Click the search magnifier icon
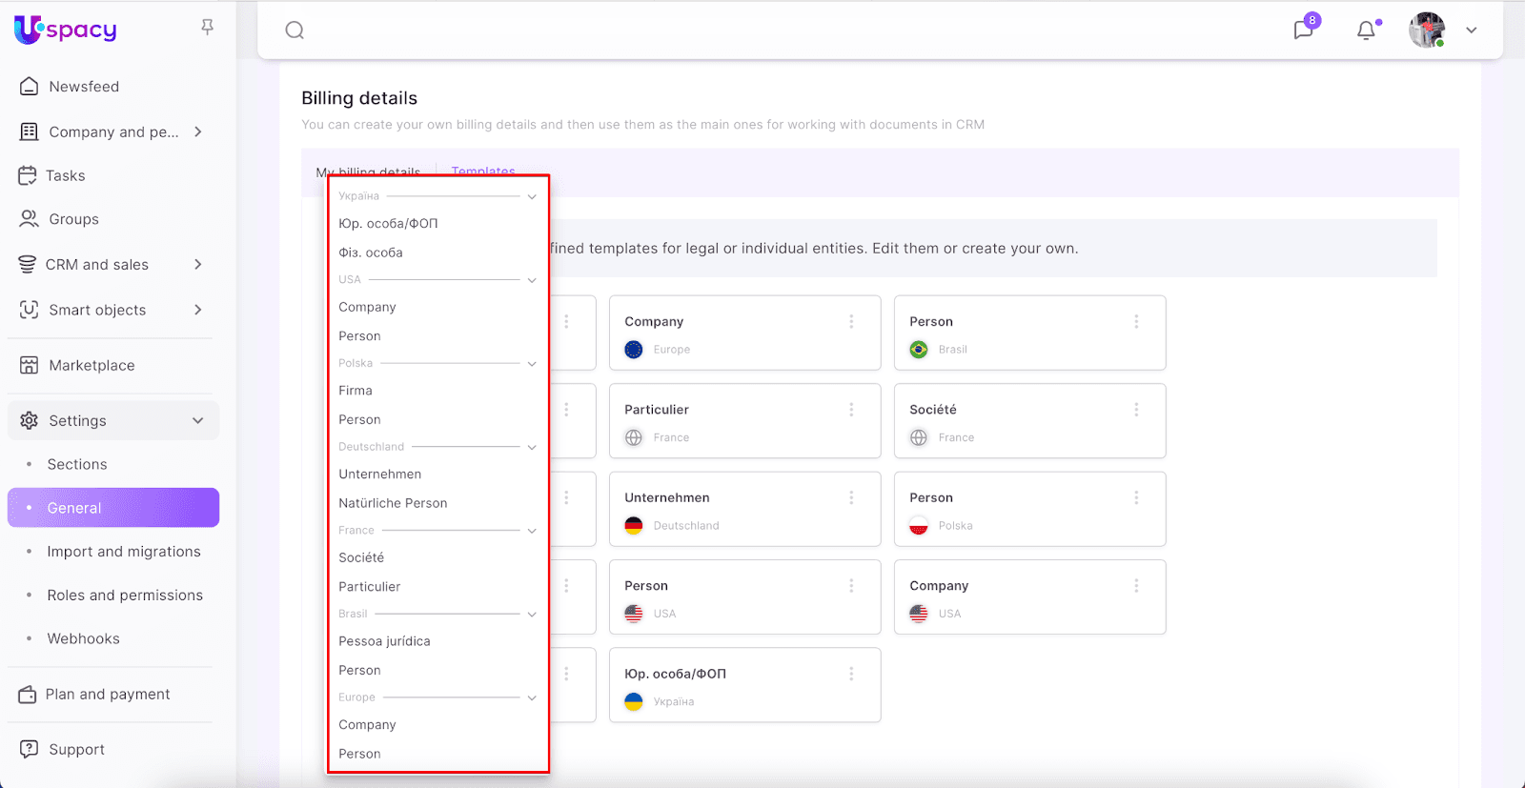The height and width of the screenshot is (788, 1525). [x=295, y=30]
